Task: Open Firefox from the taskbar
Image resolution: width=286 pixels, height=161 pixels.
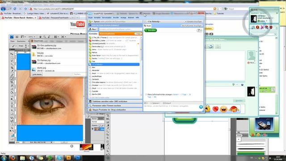Action: (x=13, y=158)
